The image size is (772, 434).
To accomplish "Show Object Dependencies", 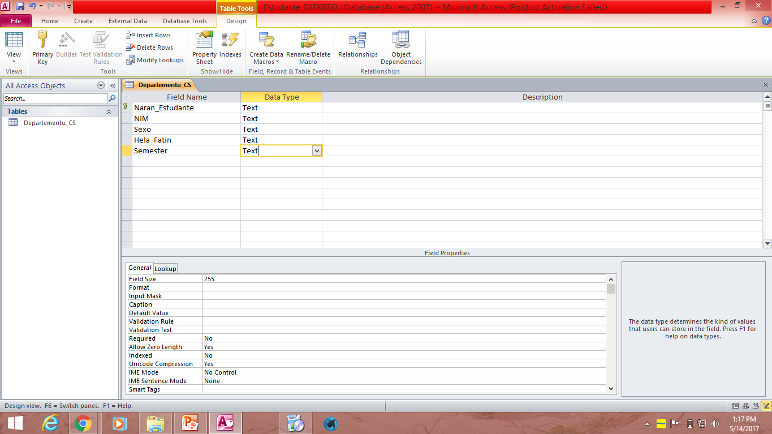I will (x=401, y=48).
